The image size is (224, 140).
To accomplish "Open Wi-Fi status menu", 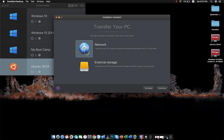I will [x=180, y=1].
